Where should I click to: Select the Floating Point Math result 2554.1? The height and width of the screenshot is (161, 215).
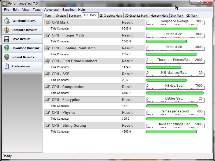coord(126,54)
